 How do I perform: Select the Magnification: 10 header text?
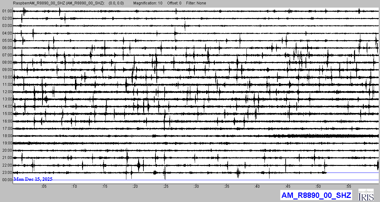click(x=148, y=3)
